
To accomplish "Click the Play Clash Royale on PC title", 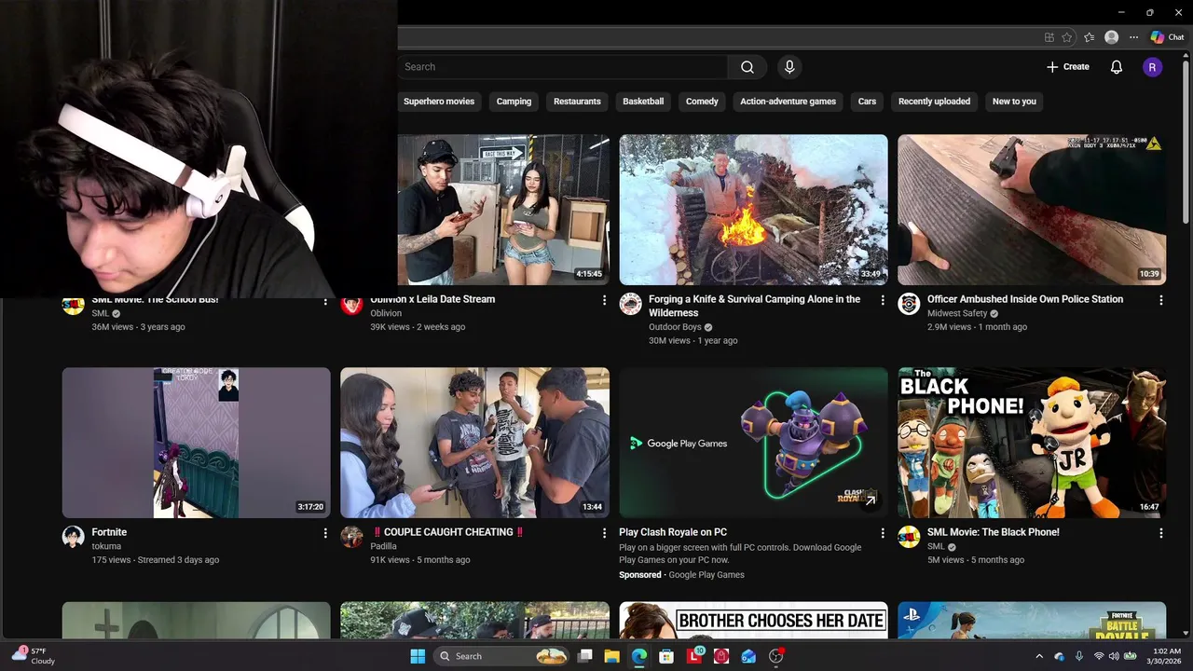I will [x=673, y=532].
